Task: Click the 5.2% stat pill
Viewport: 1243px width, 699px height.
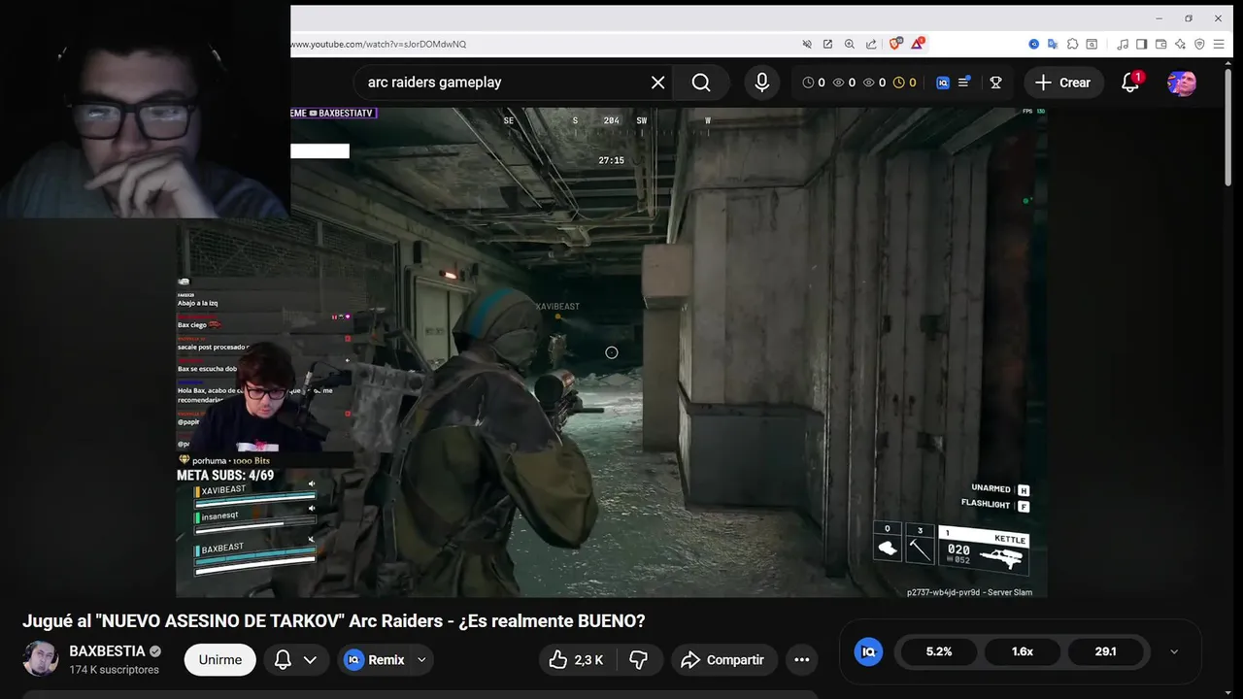Action: pos(939,651)
